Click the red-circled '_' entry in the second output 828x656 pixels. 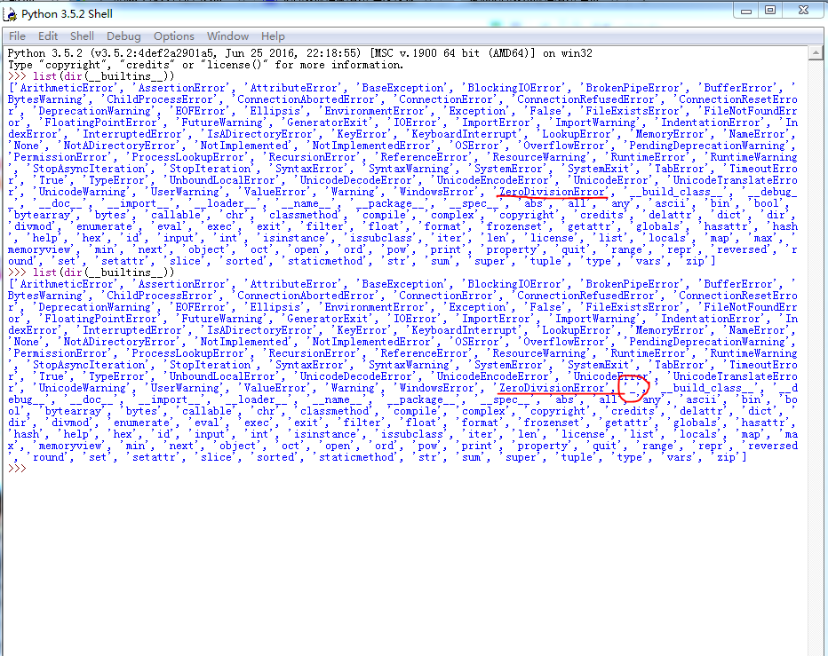(632, 389)
